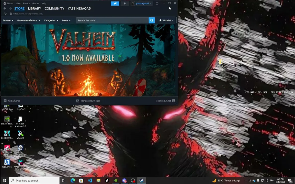Open Discord from the taskbar

[x=124, y=180]
